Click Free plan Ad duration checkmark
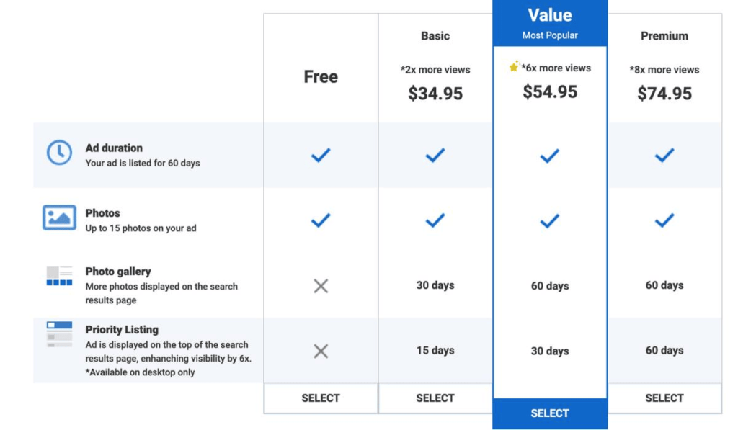 (321, 155)
